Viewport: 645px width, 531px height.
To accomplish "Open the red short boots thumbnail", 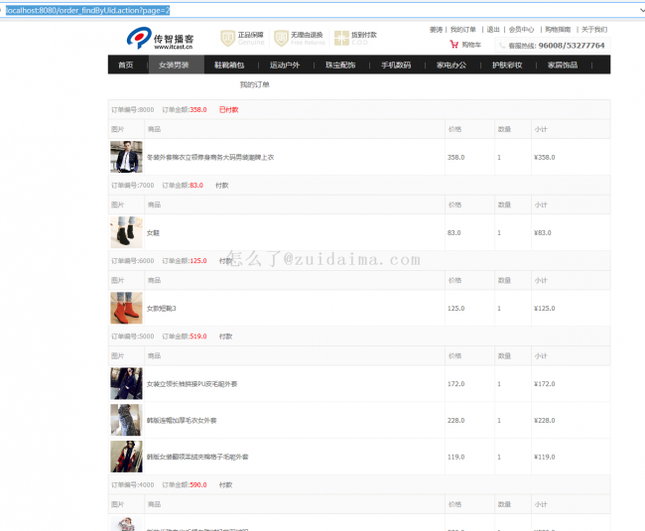I will (126, 308).
